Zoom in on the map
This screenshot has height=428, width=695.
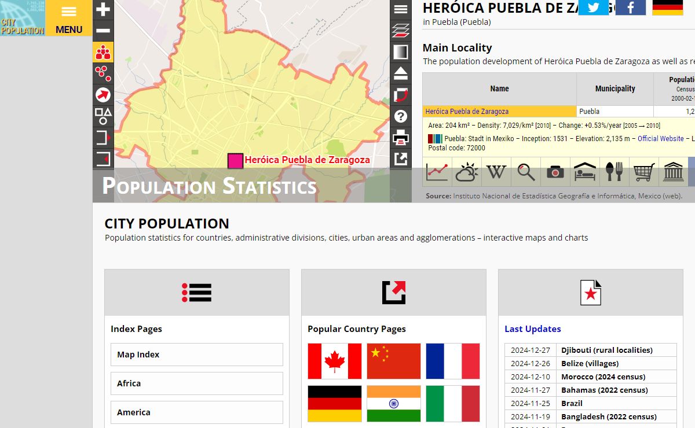point(103,9)
